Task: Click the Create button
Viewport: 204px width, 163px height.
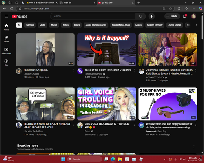Action: pos(172,16)
